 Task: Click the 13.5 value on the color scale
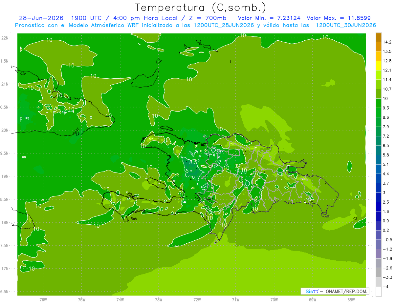click(387, 51)
